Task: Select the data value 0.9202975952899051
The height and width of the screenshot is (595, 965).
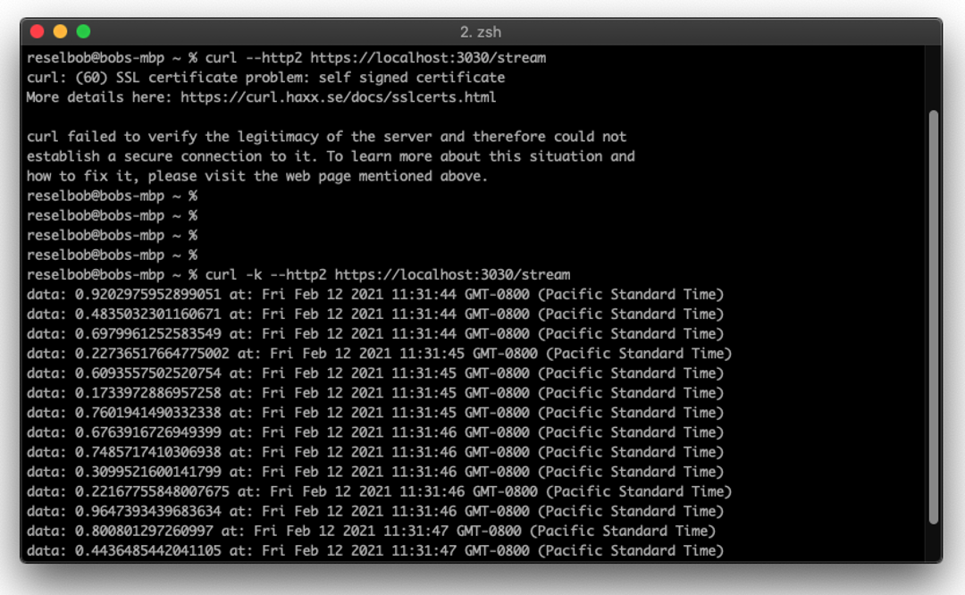Action: (x=147, y=294)
